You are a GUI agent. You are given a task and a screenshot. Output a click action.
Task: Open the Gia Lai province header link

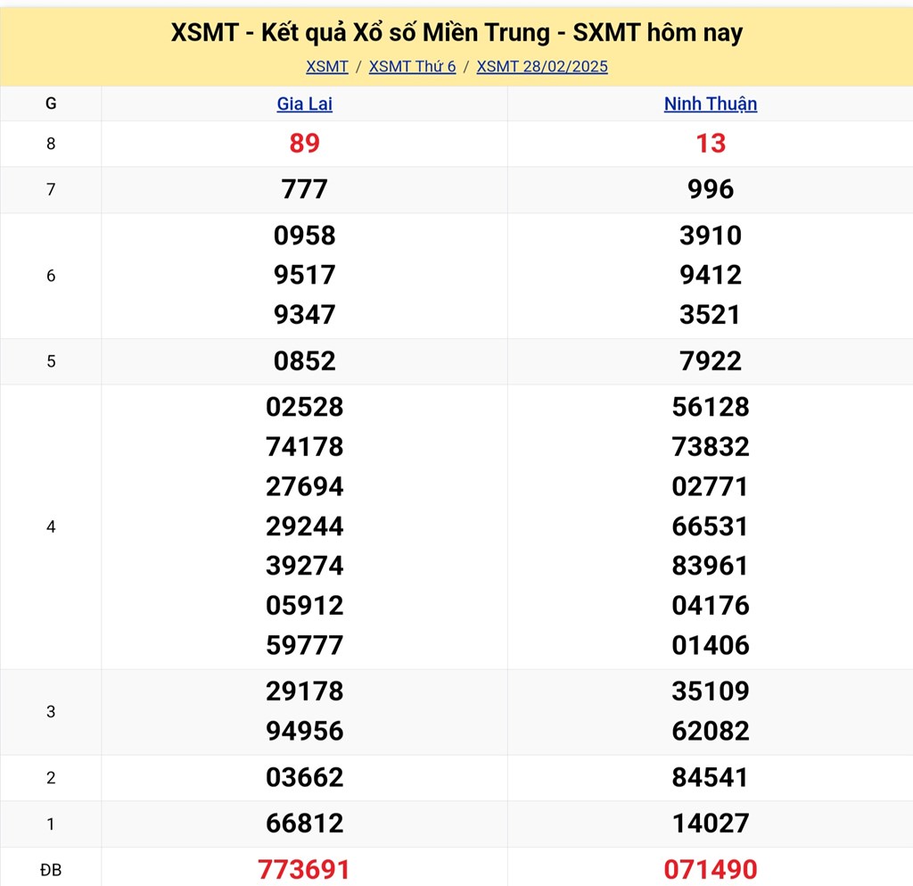coord(304,104)
